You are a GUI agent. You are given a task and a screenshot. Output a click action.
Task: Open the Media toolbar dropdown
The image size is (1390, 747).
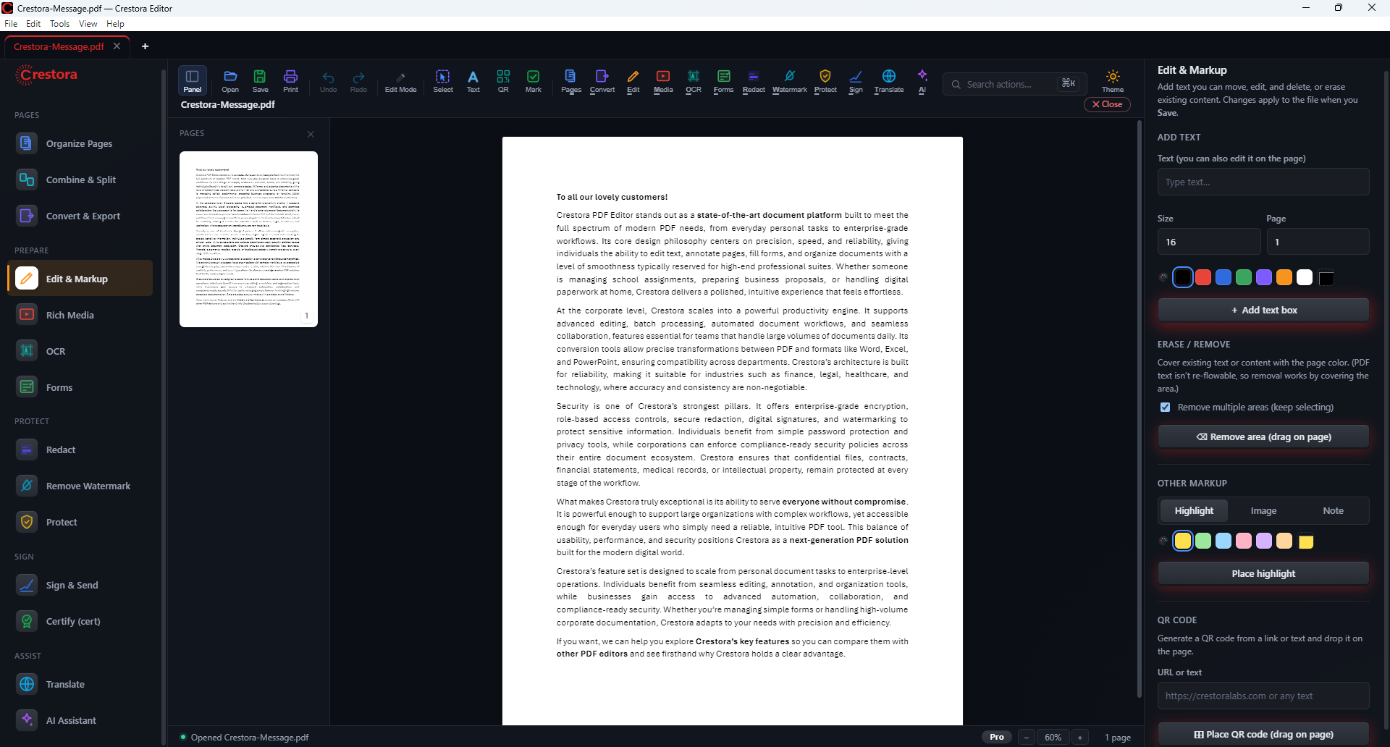coord(663,80)
